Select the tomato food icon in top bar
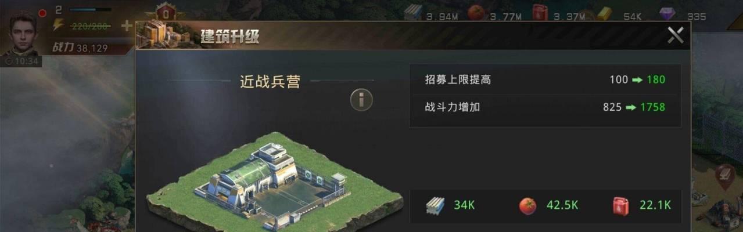Image resolution: width=743 pixels, height=232 pixels. point(476,12)
